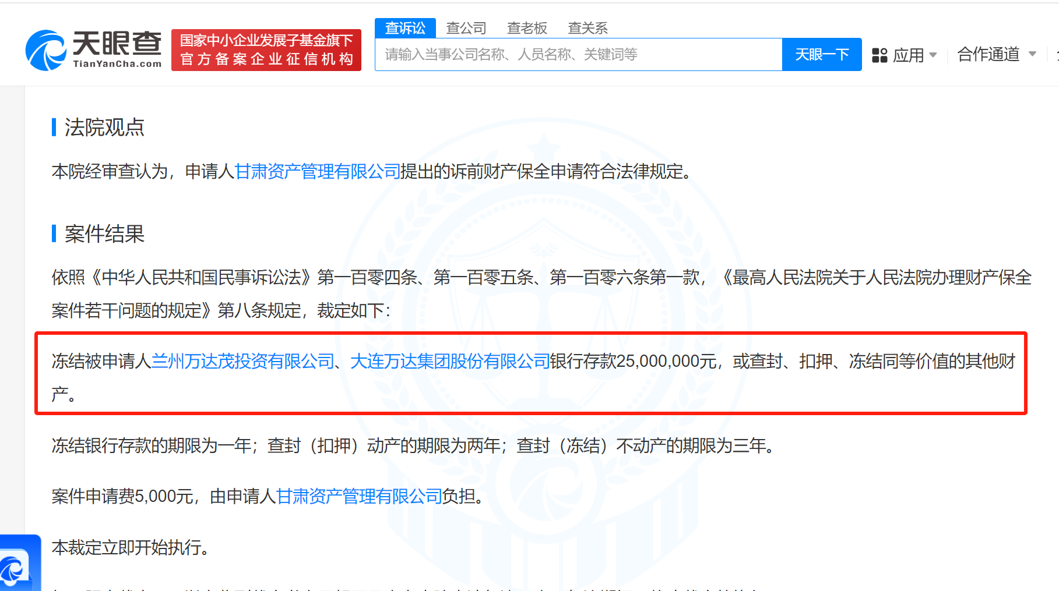This screenshot has width=1059, height=591.
Task: Click the line starting 冻结银行存款的期限为一年
Action: 413,446
